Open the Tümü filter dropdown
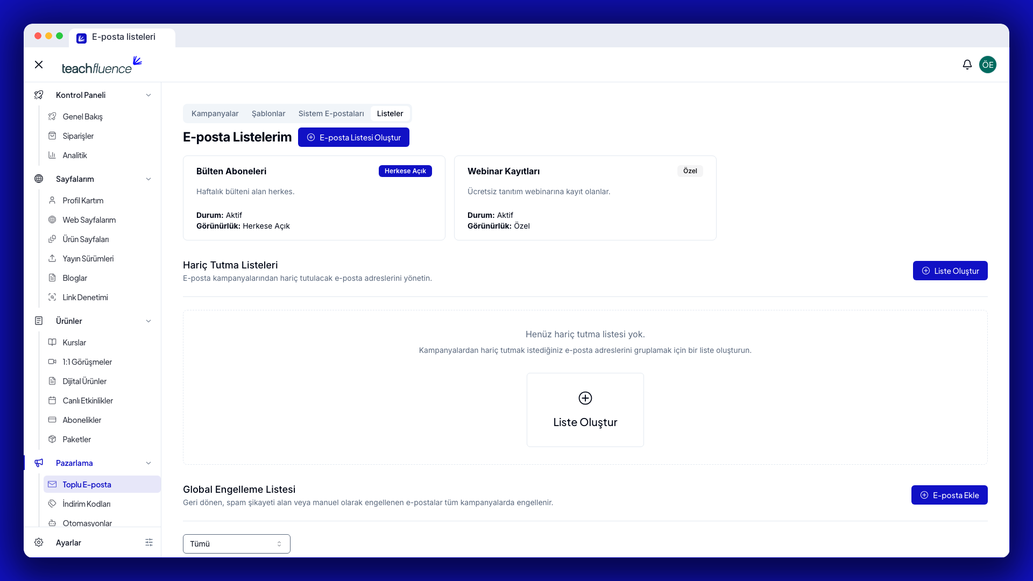 click(237, 544)
